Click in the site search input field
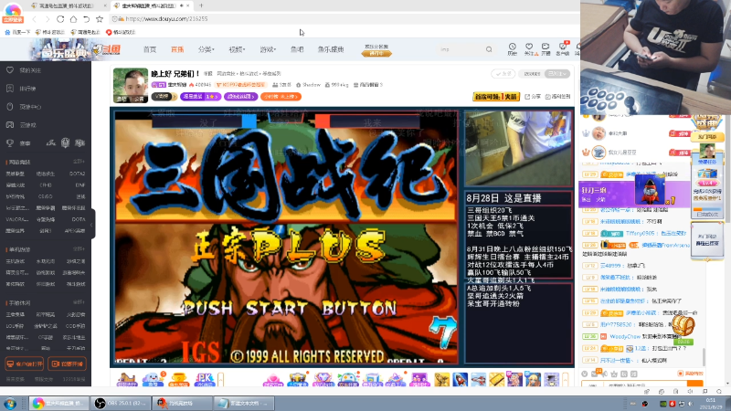 point(461,49)
